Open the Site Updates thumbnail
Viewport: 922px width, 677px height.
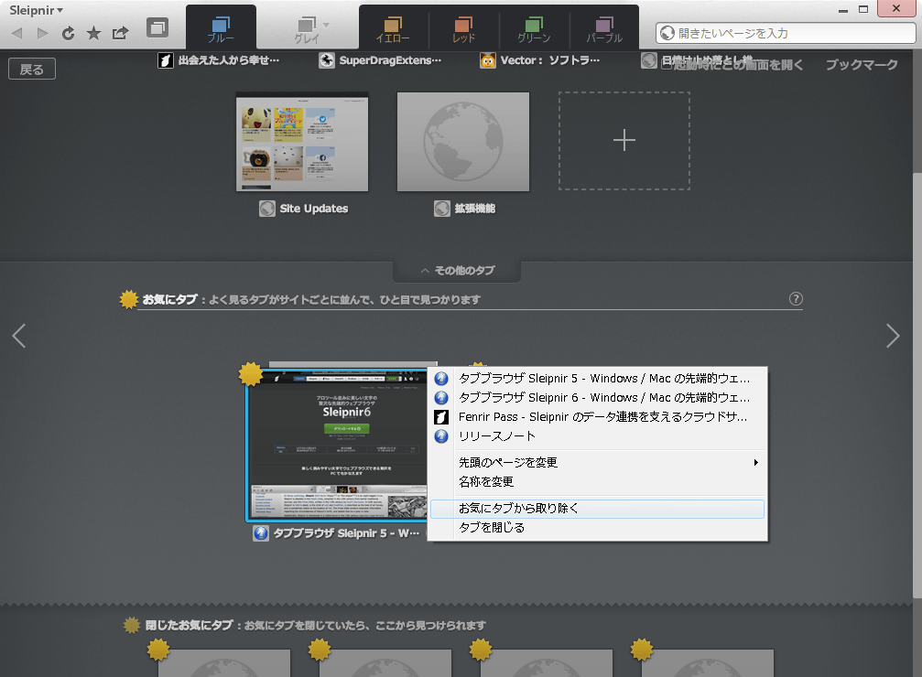302,142
